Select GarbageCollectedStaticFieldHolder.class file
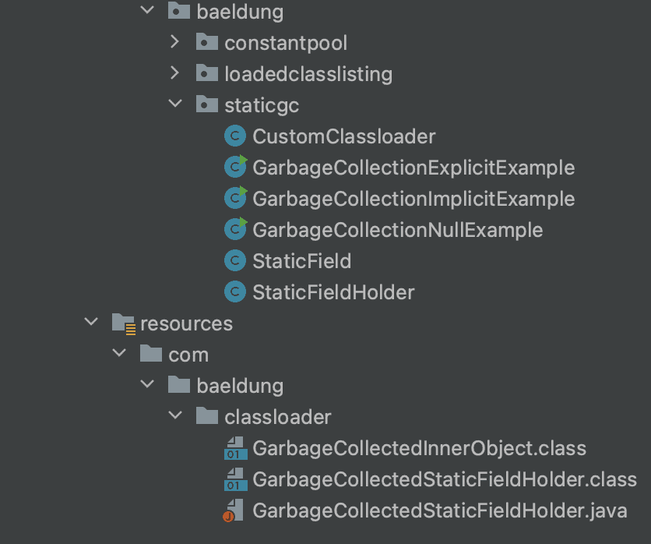 click(445, 479)
